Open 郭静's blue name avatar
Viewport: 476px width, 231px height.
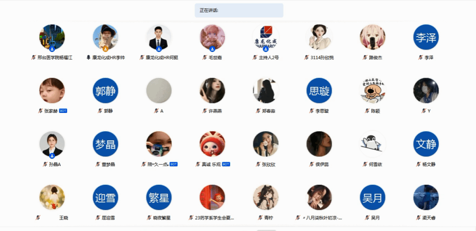pyautogui.click(x=105, y=90)
